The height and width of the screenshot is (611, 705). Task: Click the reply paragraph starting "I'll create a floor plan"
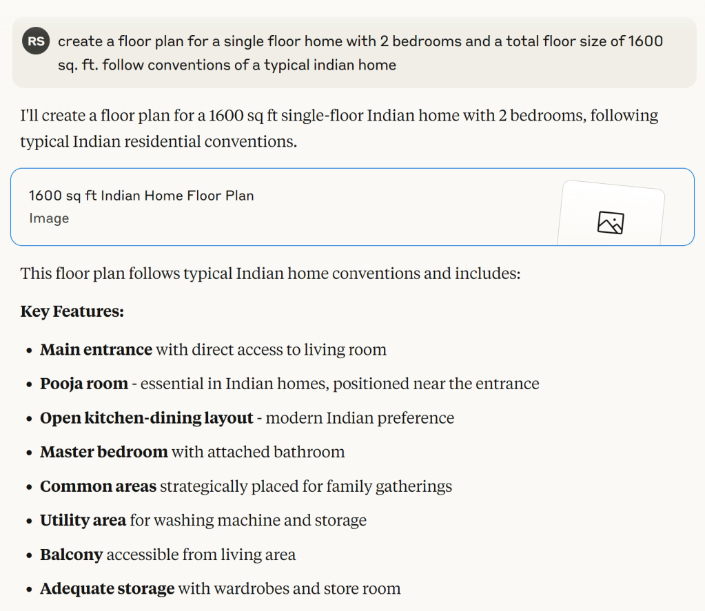pos(339,128)
